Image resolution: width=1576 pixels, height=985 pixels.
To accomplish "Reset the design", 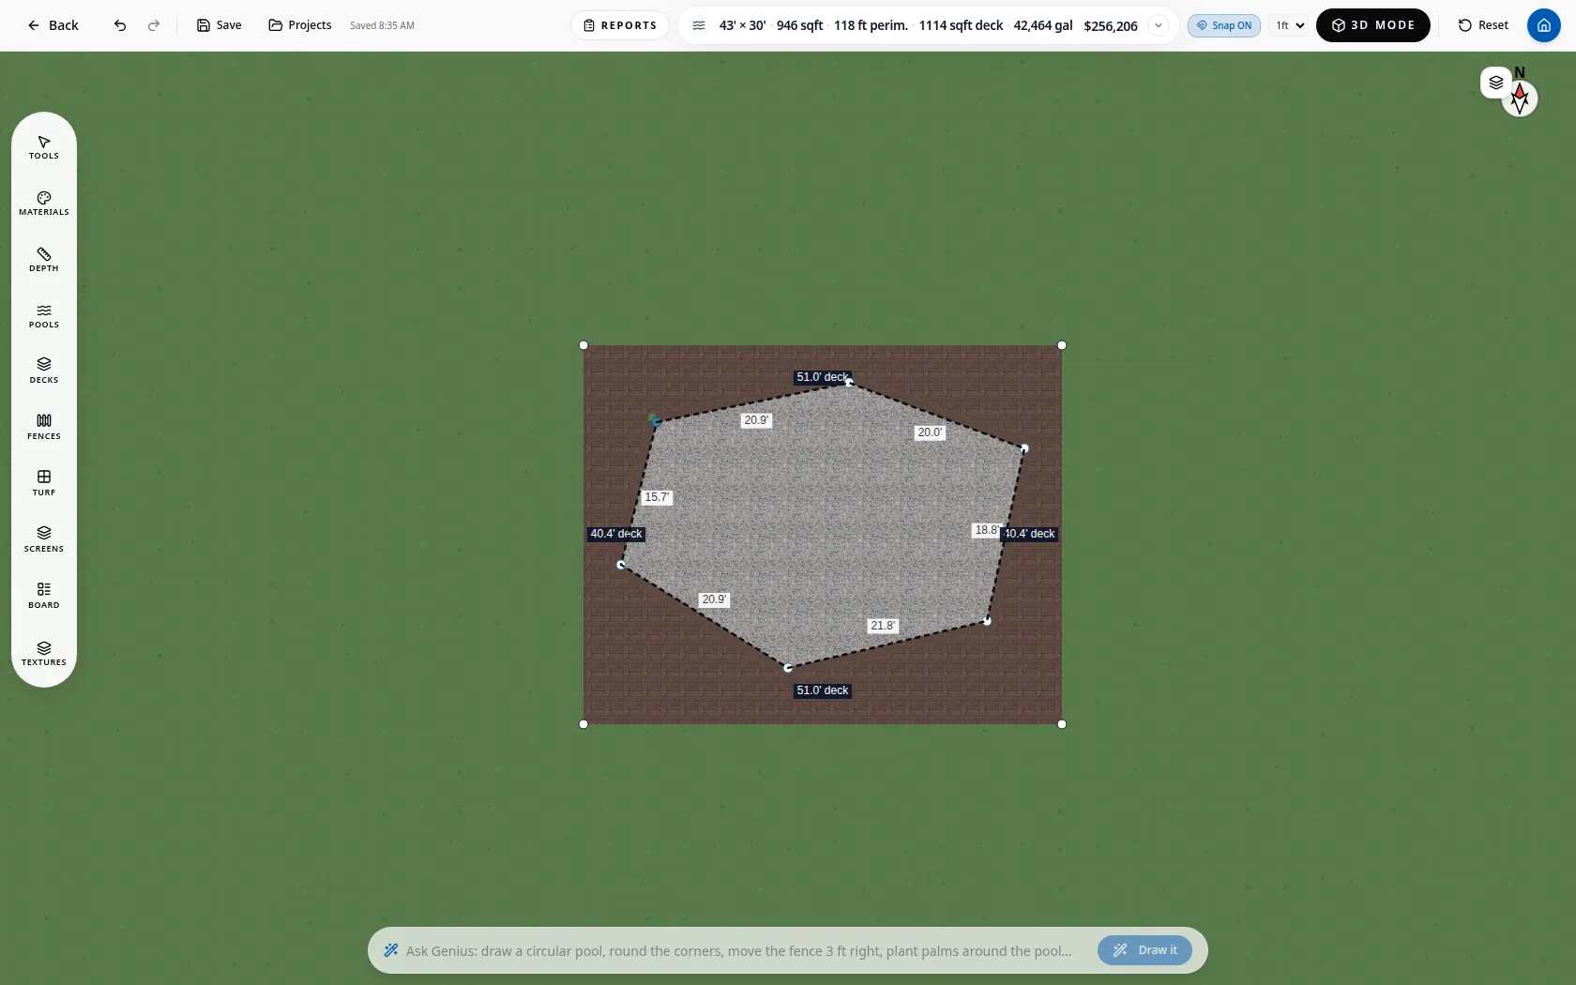I will 1483,25.
